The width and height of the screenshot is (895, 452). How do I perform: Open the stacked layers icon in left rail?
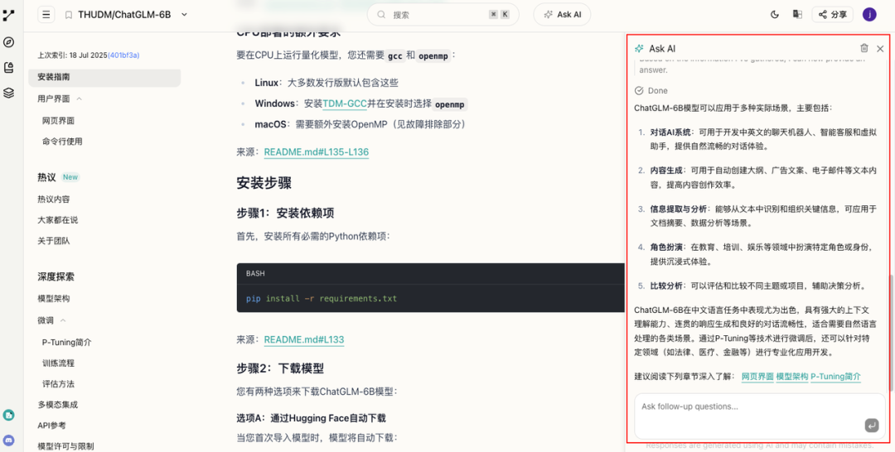pyautogui.click(x=8, y=93)
